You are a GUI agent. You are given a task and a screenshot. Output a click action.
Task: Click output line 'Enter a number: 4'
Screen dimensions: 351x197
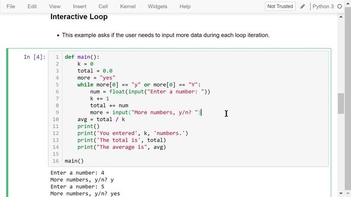pyautogui.click(x=77, y=173)
